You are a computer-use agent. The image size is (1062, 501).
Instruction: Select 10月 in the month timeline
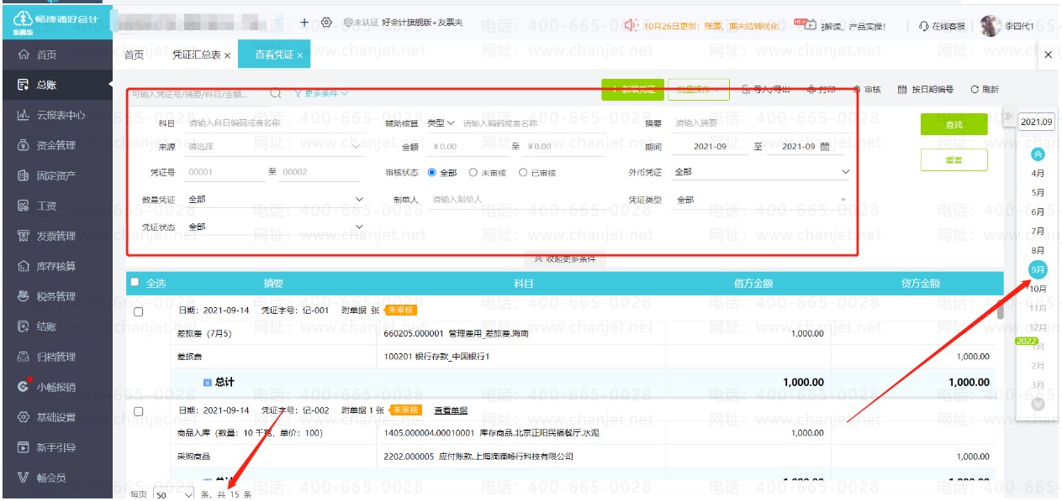point(1038,289)
